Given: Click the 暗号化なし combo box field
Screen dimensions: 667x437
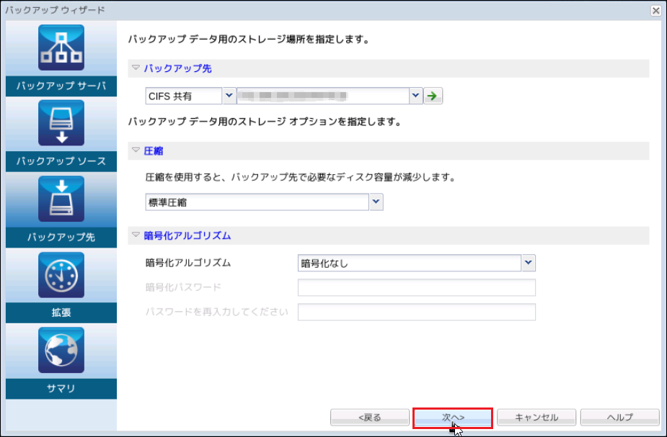Looking at the screenshot, I should [x=410, y=263].
